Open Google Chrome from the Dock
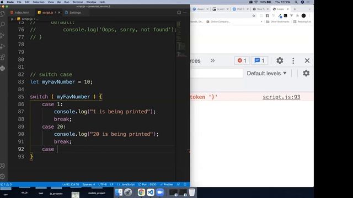Viewport: 353px width, 198px height. 141,192
